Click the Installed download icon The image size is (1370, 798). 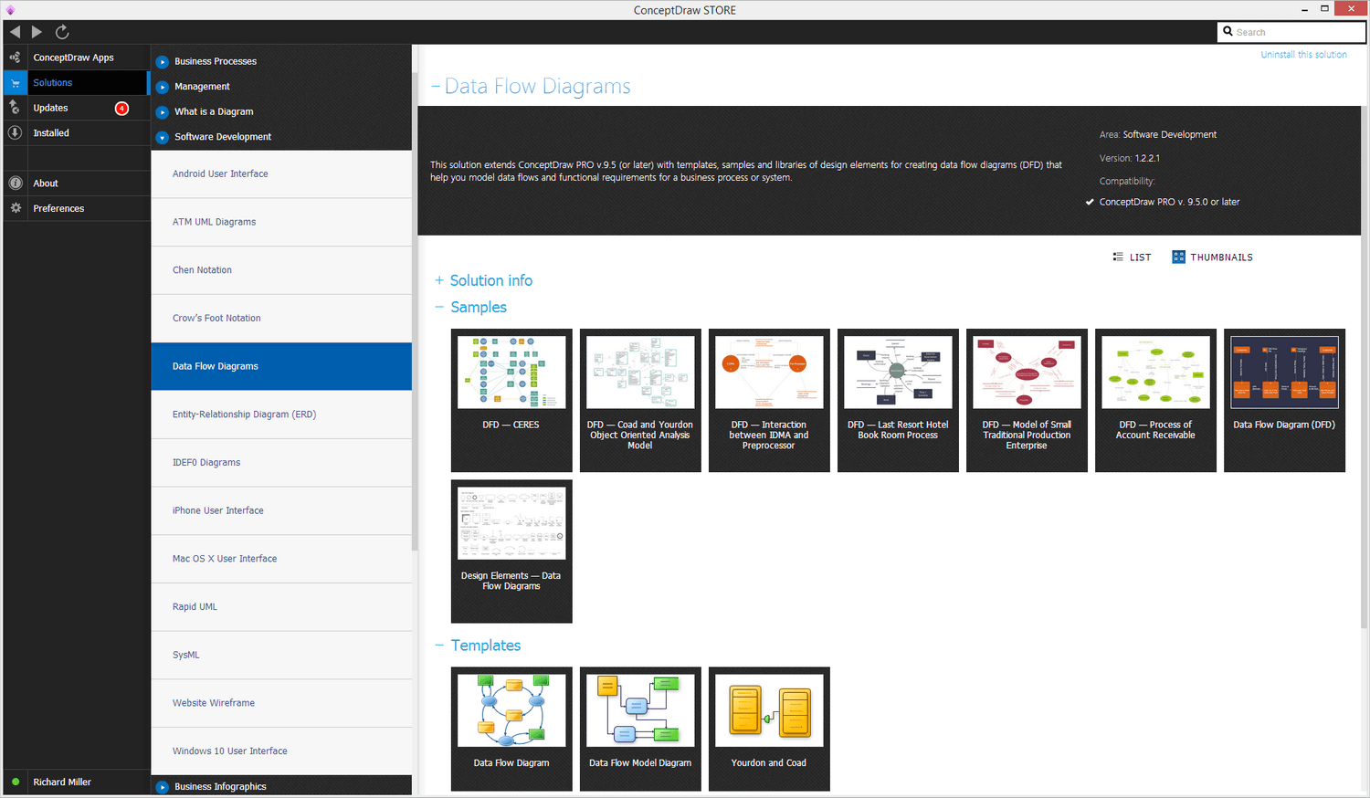point(15,133)
